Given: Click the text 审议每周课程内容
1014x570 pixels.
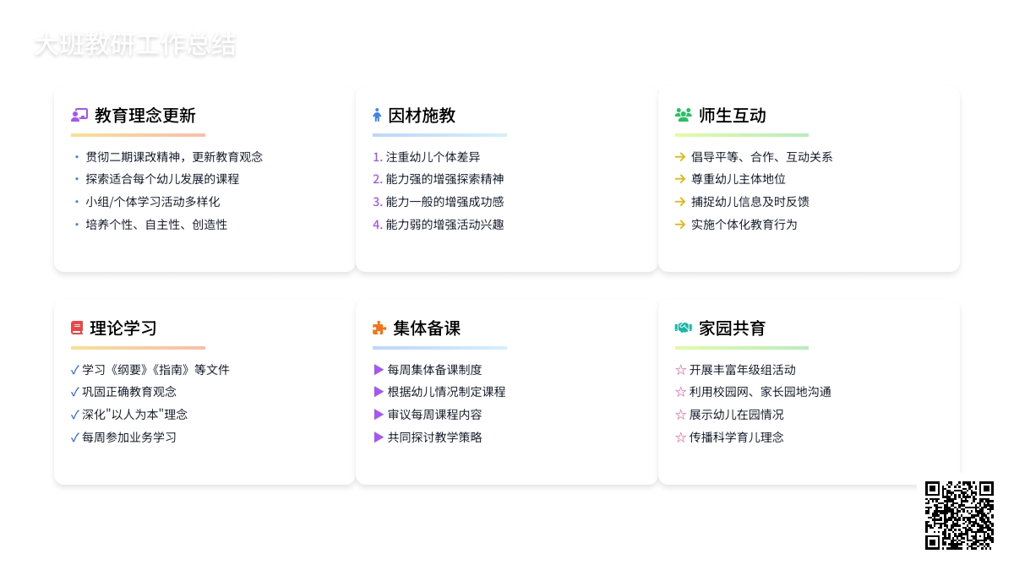Looking at the screenshot, I should tap(435, 415).
